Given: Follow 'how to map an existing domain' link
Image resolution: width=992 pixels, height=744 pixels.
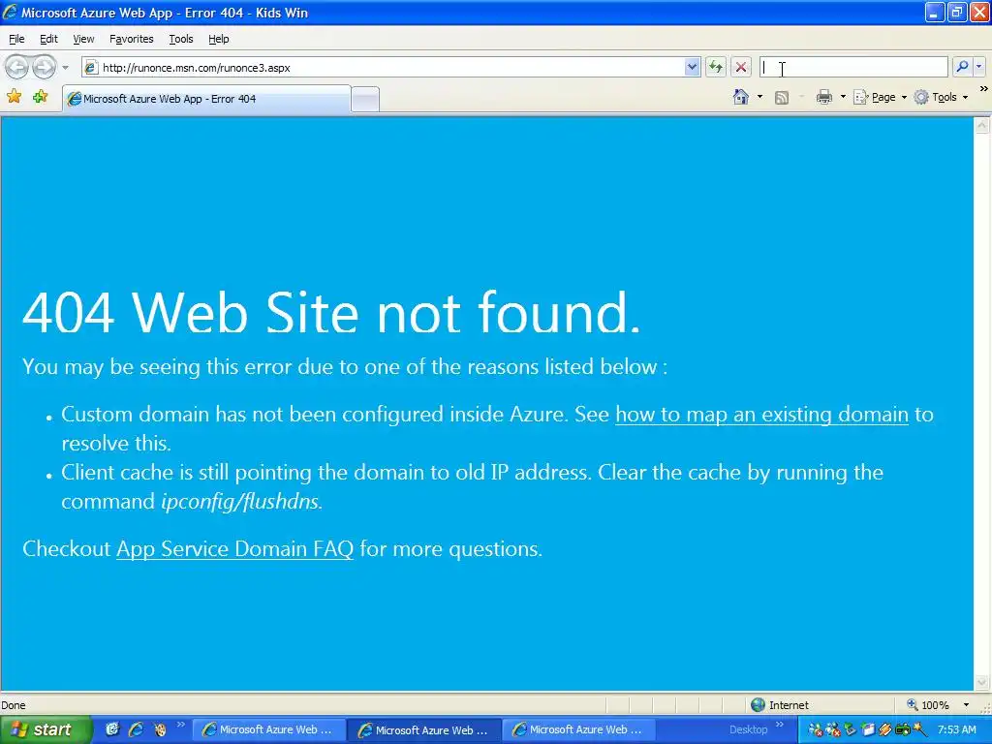Looking at the screenshot, I should (x=761, y=415).
